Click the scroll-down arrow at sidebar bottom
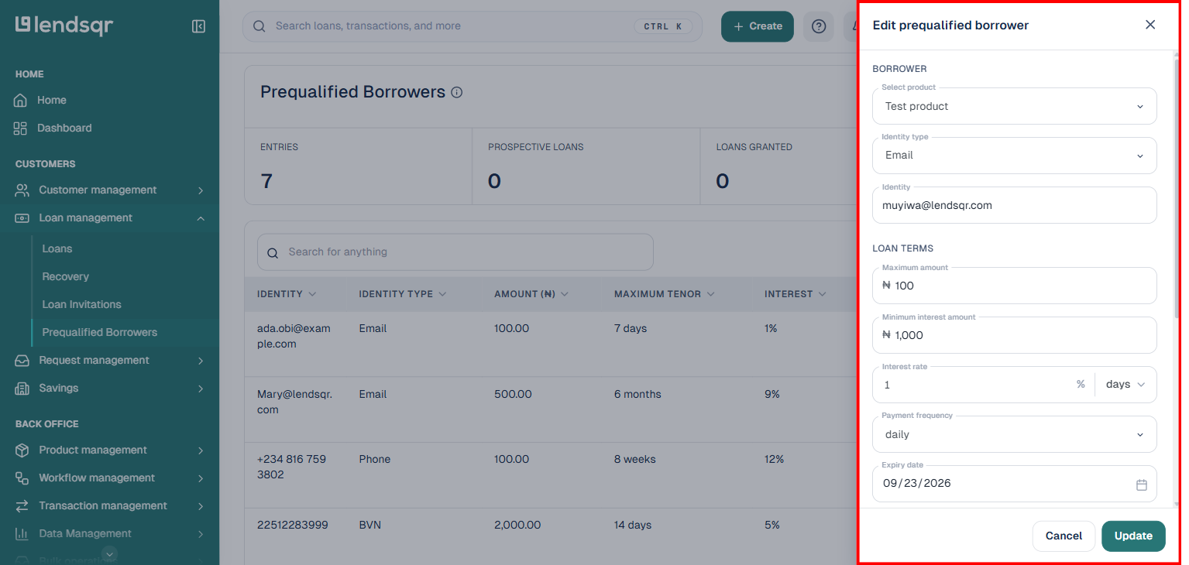The image size is (1189, 565). (110, 553)
